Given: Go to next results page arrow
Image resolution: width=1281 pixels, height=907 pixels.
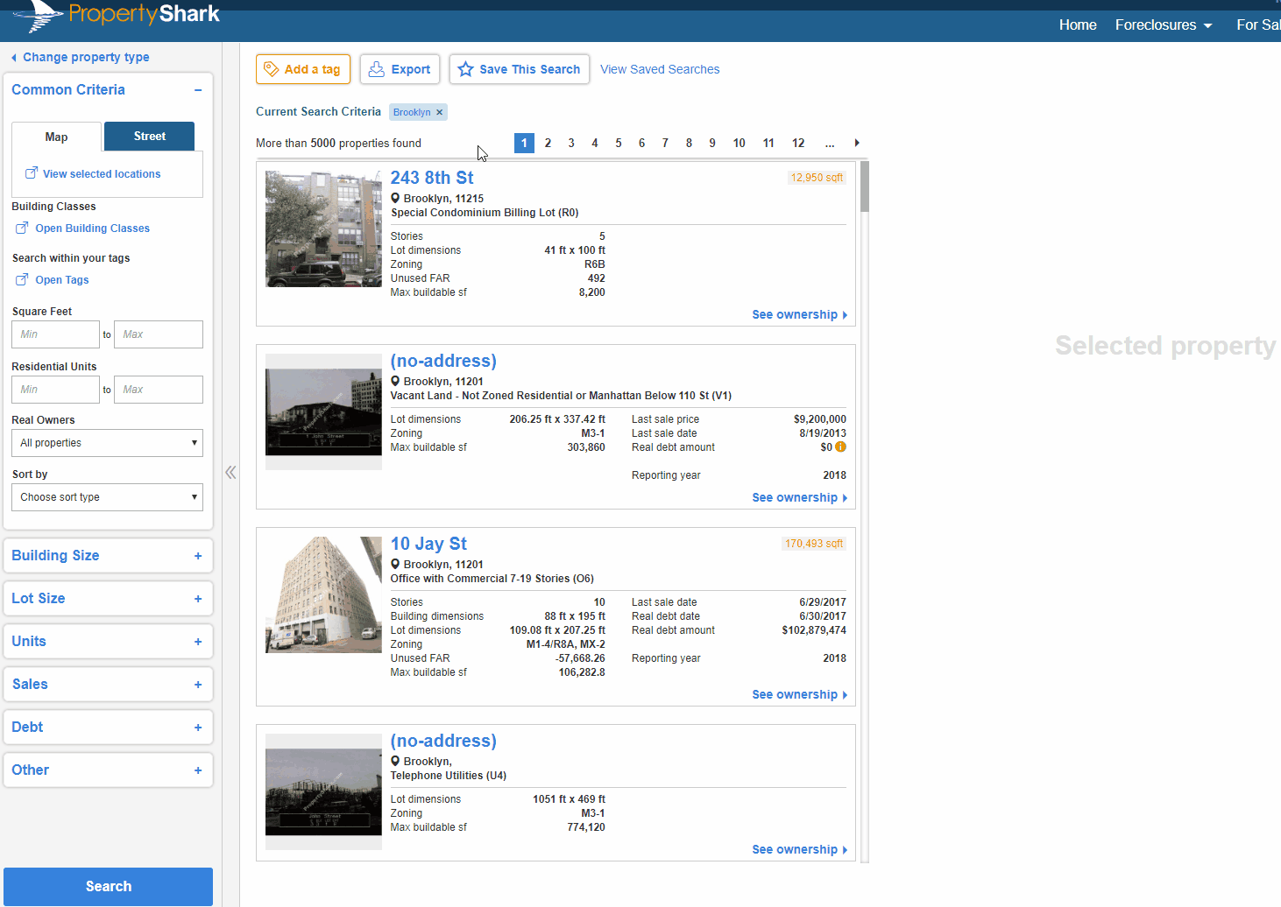Looking at the screenshot, I should [857, 143].
